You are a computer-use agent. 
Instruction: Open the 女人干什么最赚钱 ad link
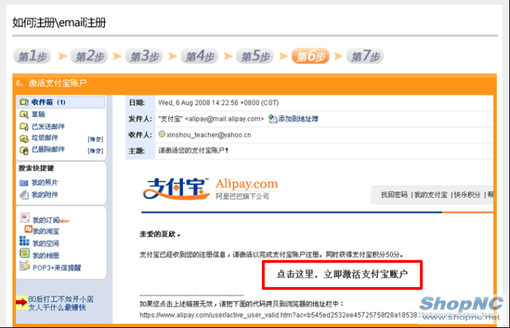click(x=57, y=307)
